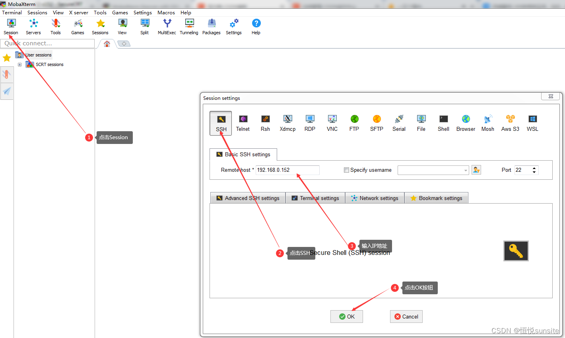
Task: Open the username dropdown list
Action: coord(466,171)
